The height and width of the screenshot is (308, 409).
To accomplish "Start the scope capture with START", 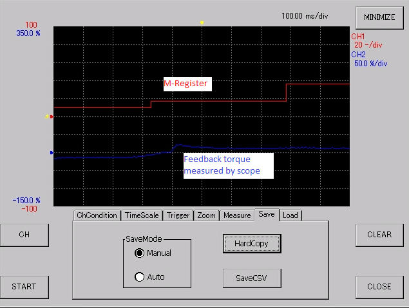I will click(24, 287).
